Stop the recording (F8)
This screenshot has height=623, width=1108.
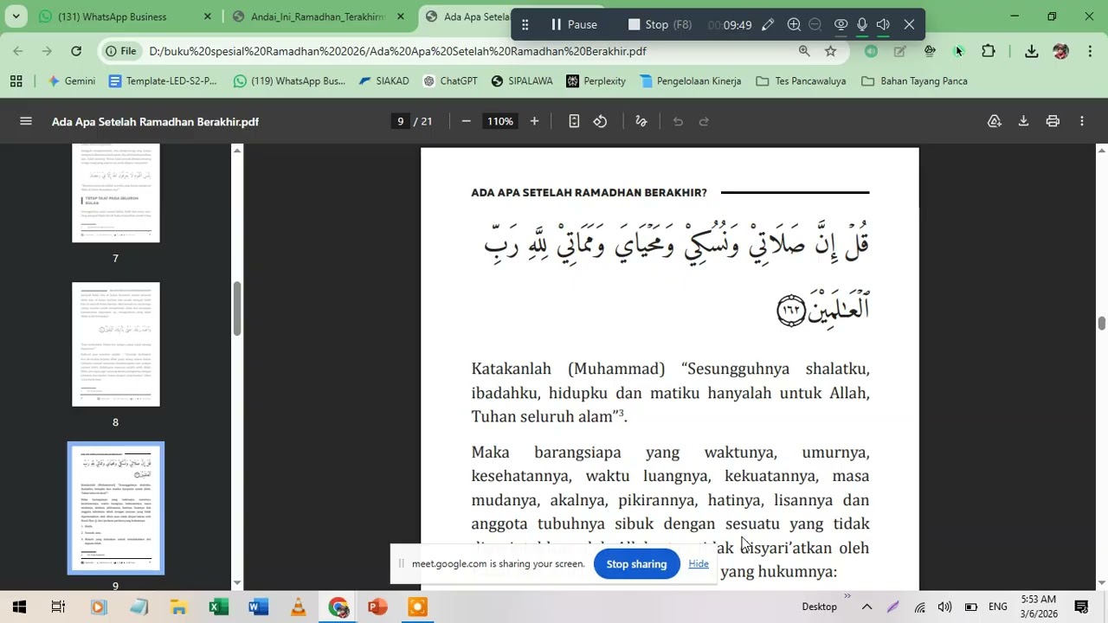click(660, 25)
